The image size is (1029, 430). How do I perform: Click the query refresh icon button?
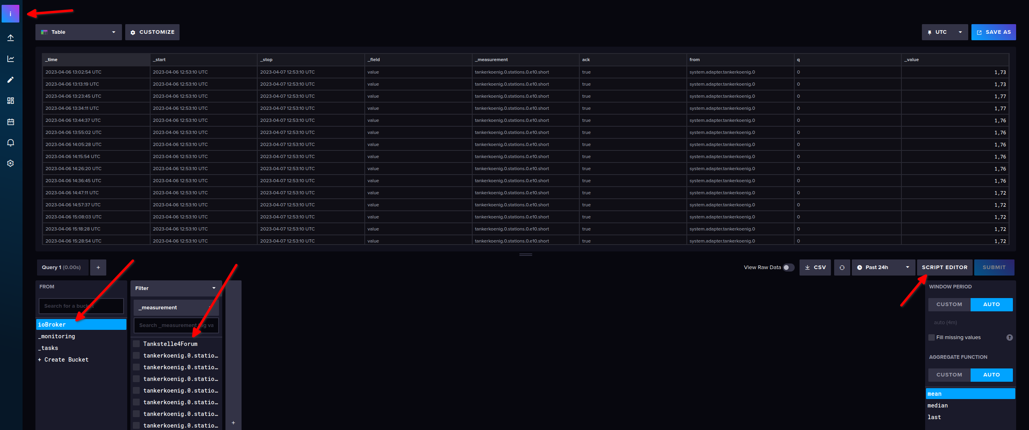point(842,267)
